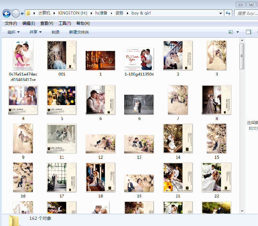Click hz准备 breadcrumb segment
Screen dimensions: 258x226
coord(101,13)
